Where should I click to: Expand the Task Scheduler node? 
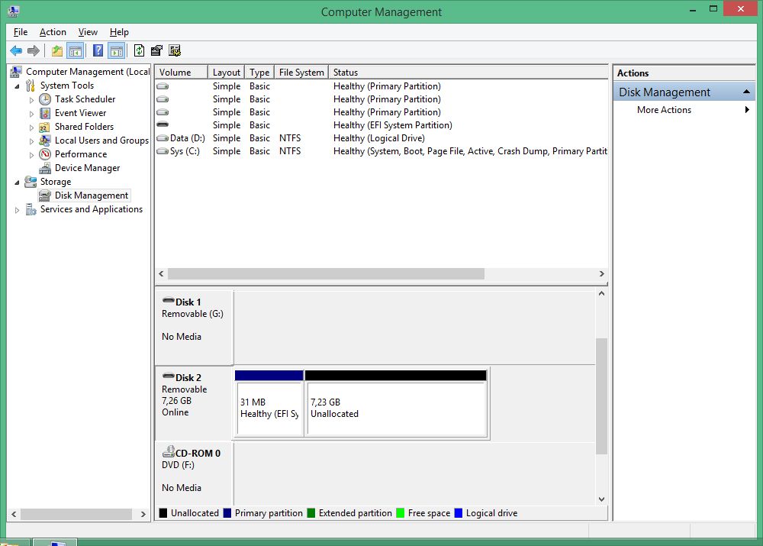(x=31, y=100)
